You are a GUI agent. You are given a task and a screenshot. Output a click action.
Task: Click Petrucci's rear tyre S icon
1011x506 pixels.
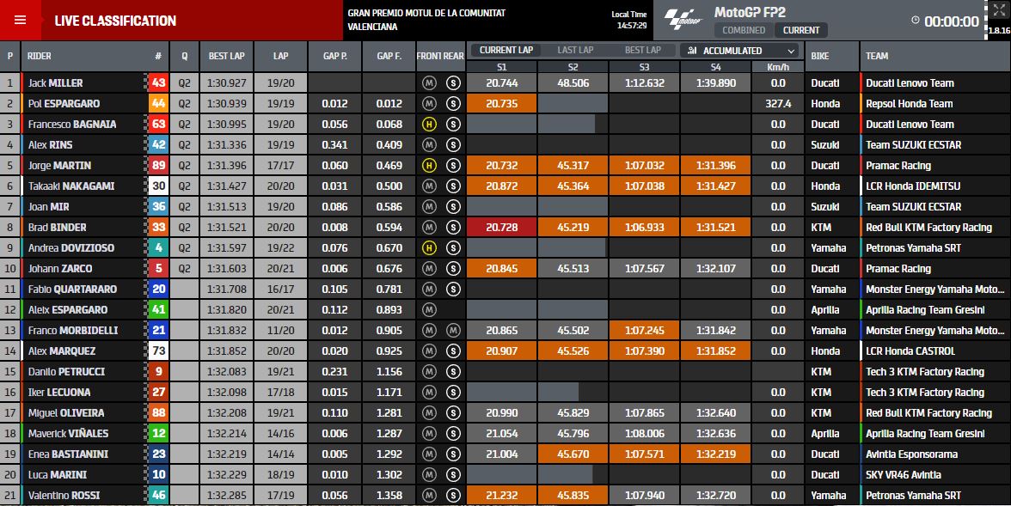click(453, 372)
